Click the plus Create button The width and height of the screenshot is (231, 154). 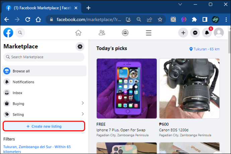coord(183,33)
